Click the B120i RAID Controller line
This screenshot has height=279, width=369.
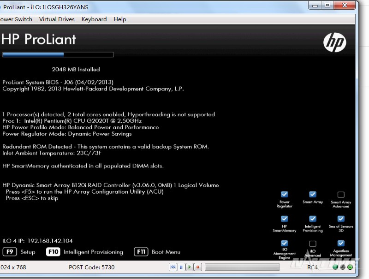111,185
